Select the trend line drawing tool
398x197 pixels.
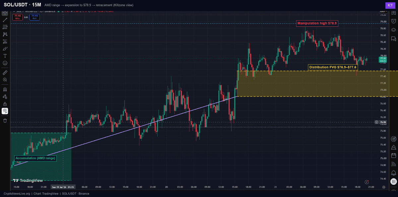pos(5,20)
